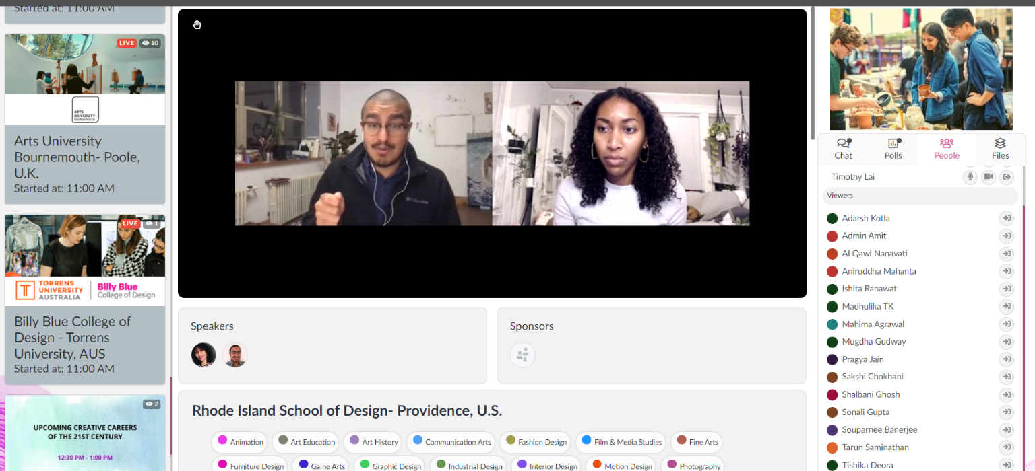
Task: Click the Timothy Lai name in People panel
Action: [852, 177]
